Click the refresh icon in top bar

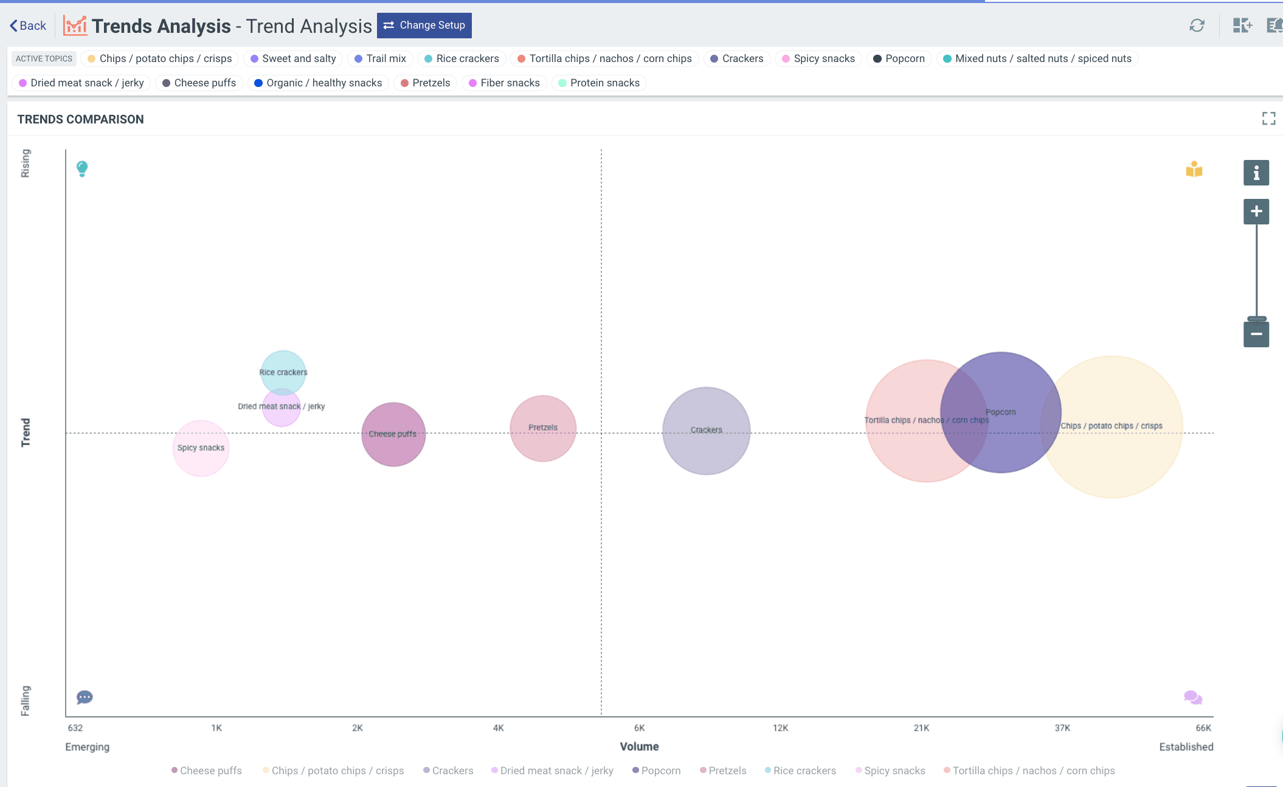click(x=1197, y=26)
